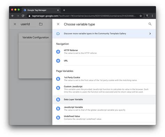Click the HTTP Referrer icon
Screen dimensions: 165x137
coord(58,51)
